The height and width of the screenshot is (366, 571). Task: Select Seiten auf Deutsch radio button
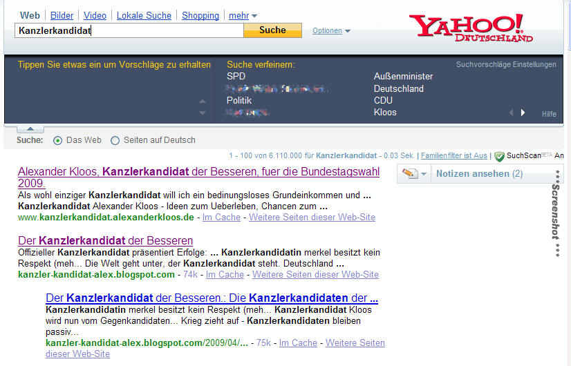[x=115, y=140]
